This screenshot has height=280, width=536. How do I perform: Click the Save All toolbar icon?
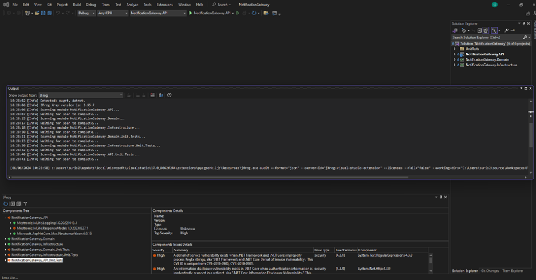coord(49,13)
